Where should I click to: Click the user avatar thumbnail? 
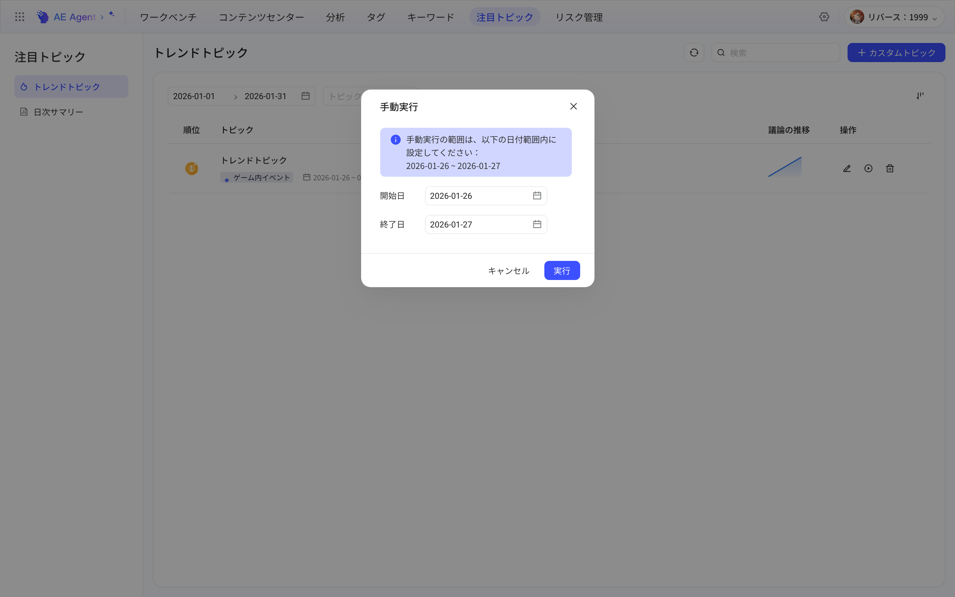tap(857, 17)
